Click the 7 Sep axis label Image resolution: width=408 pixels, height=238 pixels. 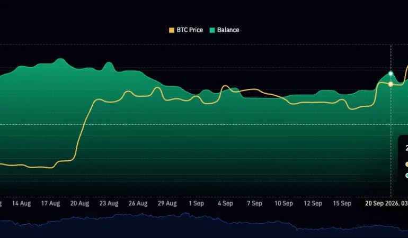point(254,204)
